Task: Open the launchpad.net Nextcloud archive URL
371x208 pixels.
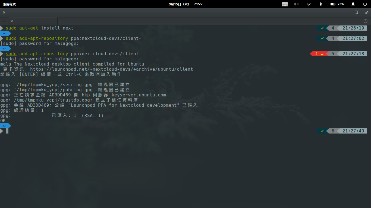Action: (x=111, y=69)
